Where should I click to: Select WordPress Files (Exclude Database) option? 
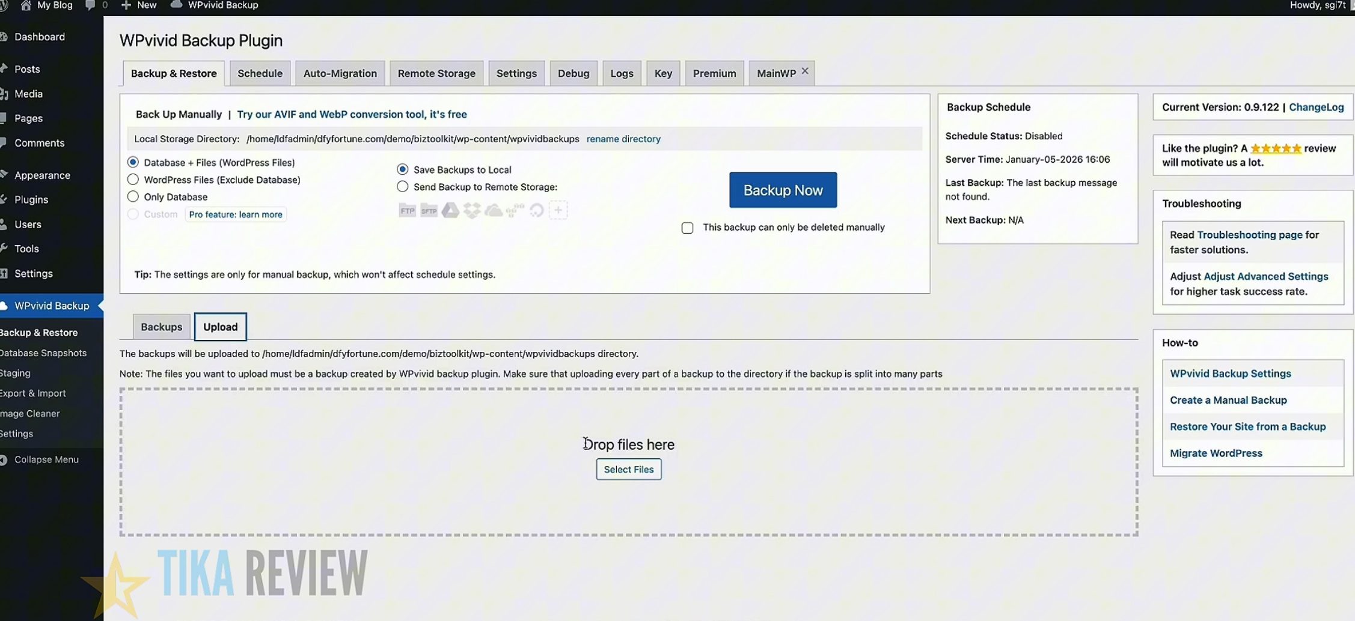click(x=133, y=180)
